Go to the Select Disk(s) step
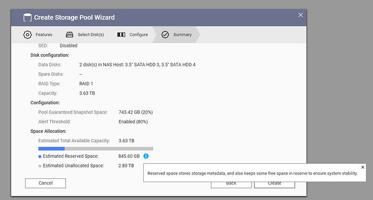This screenshot has width=373, height=200. pos(85,35)
